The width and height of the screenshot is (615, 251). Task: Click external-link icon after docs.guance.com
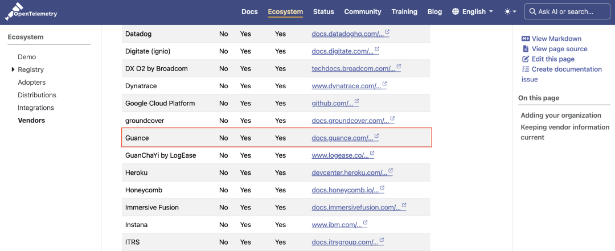point(376,135)
